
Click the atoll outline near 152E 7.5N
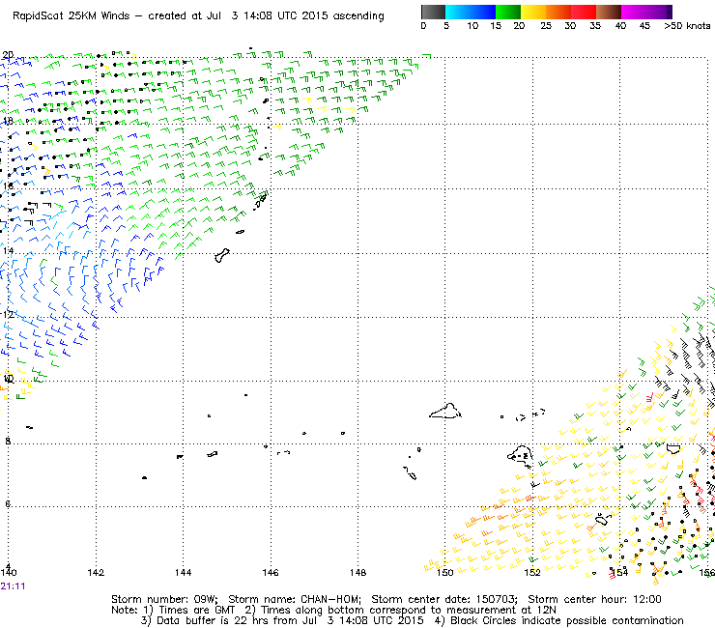pos(520,455)
